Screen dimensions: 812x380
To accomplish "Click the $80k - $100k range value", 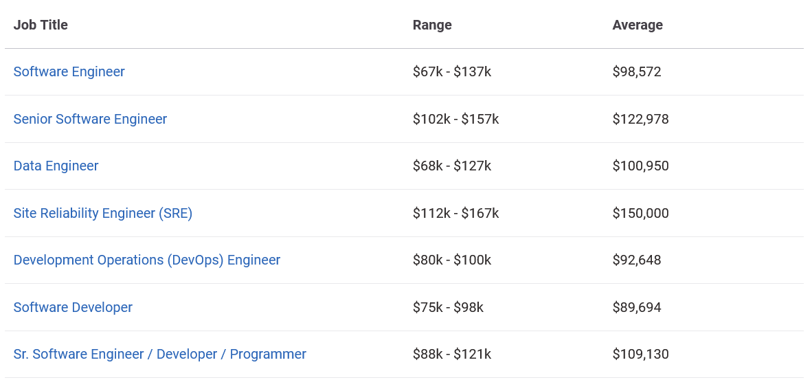I will click(x=451, y=260).
